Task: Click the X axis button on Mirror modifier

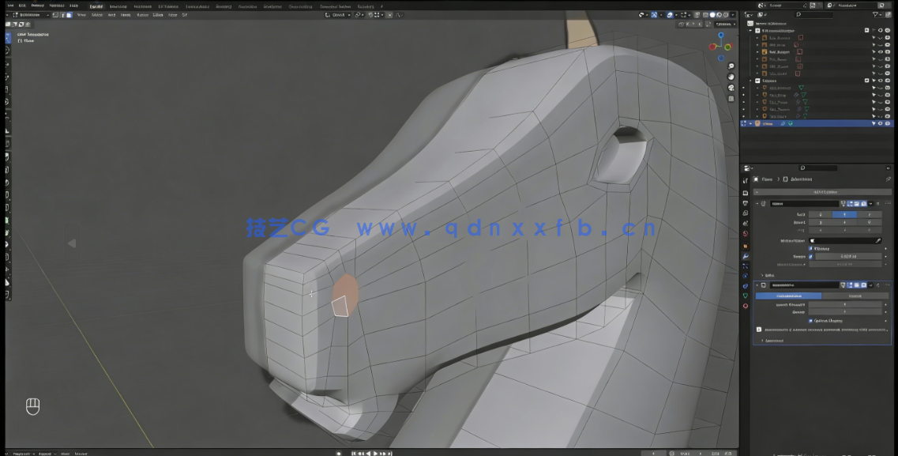Action: click(x=819, y=215)
